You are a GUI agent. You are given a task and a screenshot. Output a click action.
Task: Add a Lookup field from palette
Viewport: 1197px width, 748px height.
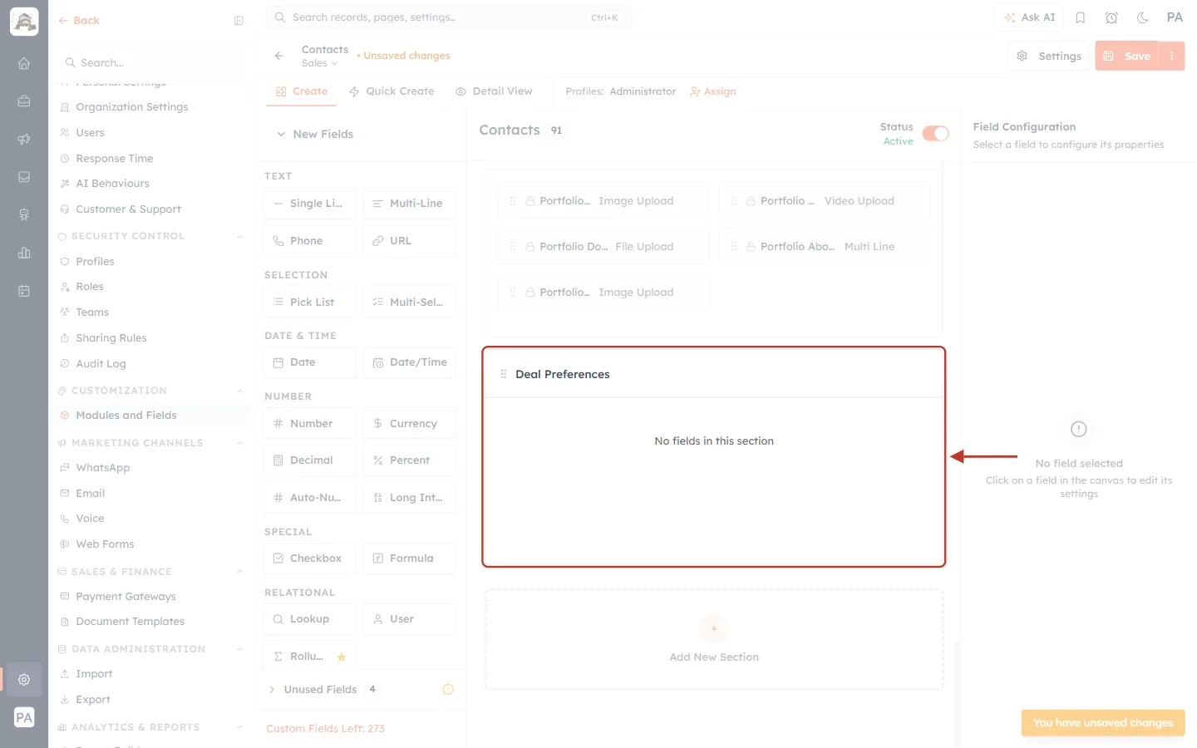310,619
